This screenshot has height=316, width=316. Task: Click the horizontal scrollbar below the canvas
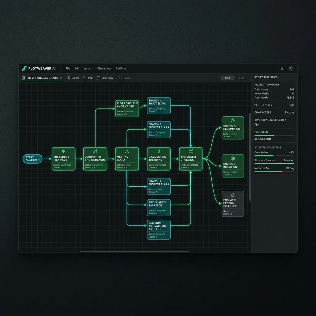click(x=135, y=252)
